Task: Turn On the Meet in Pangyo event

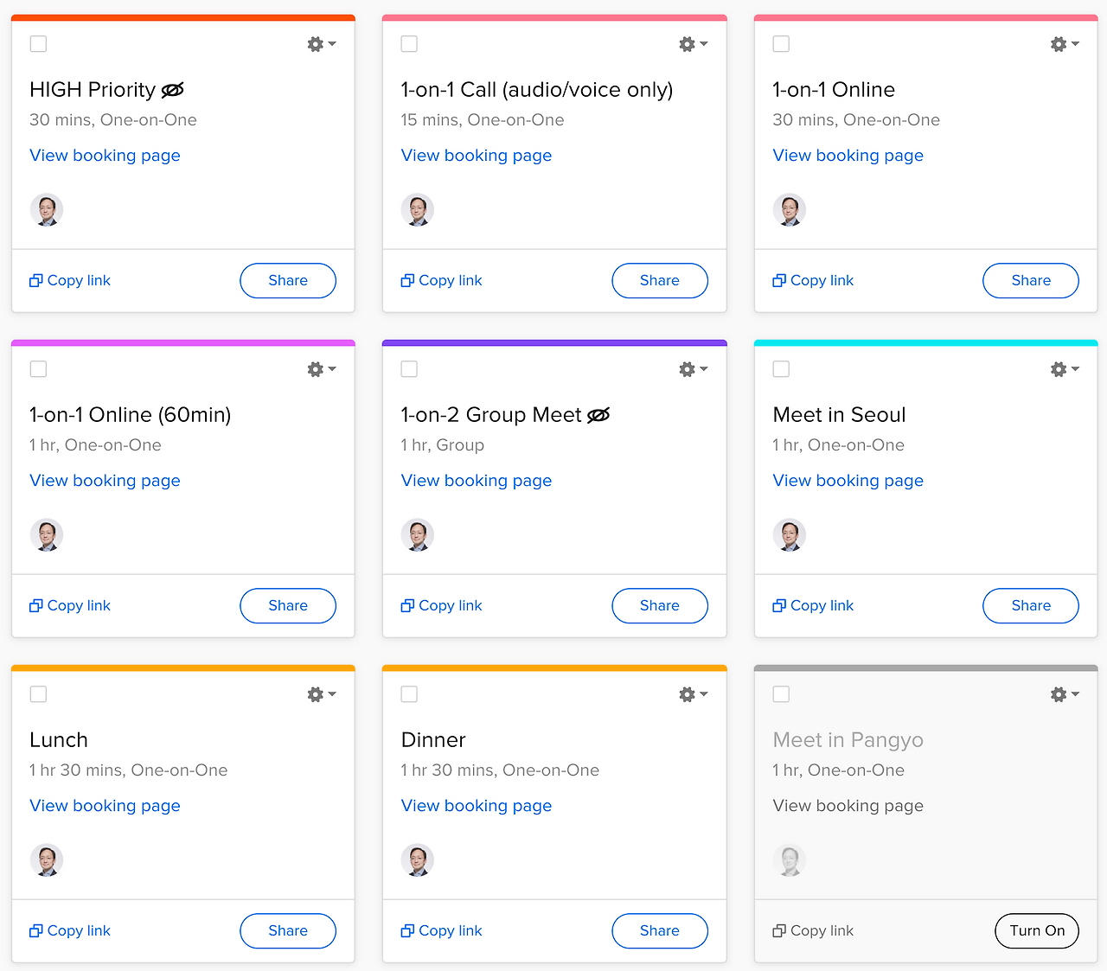Action: point(1036,931)
